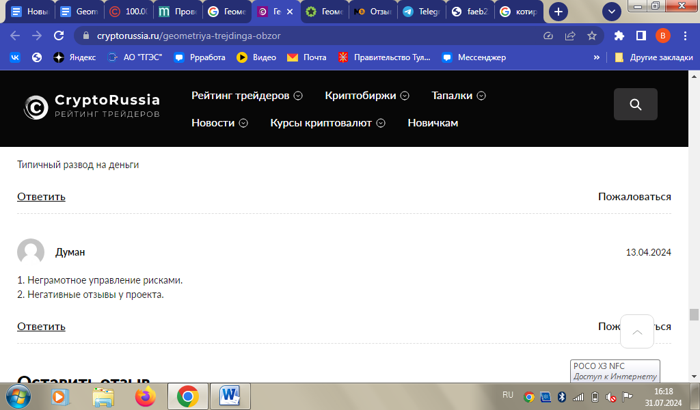The height and width of the screenshot is (410, 700).
Task: Click Ответить under Думан's comment
Action: click(41, 326)
